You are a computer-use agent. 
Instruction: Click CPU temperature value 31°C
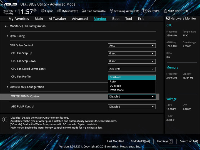pyautogui.click(x=185, y=36)
